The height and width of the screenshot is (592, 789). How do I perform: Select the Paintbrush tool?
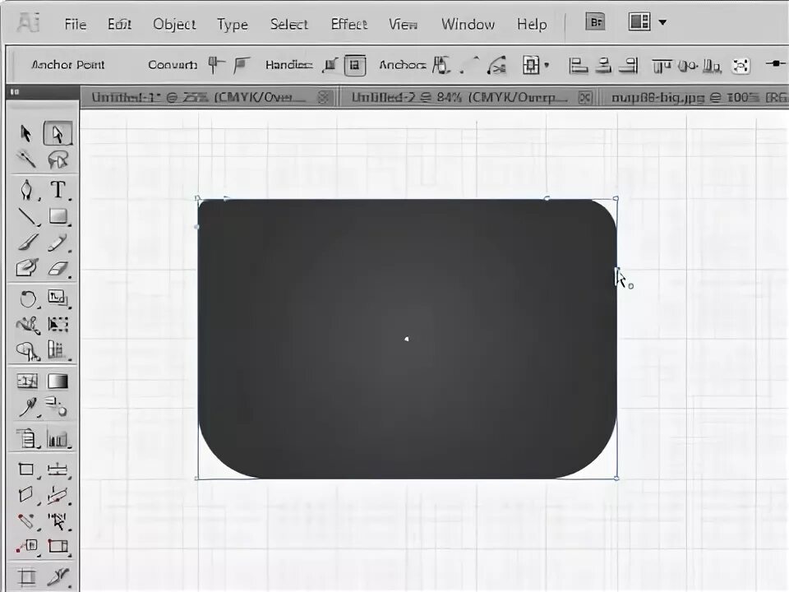point(28,243)
